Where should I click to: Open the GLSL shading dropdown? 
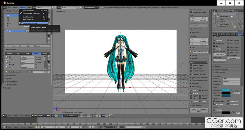199,62
